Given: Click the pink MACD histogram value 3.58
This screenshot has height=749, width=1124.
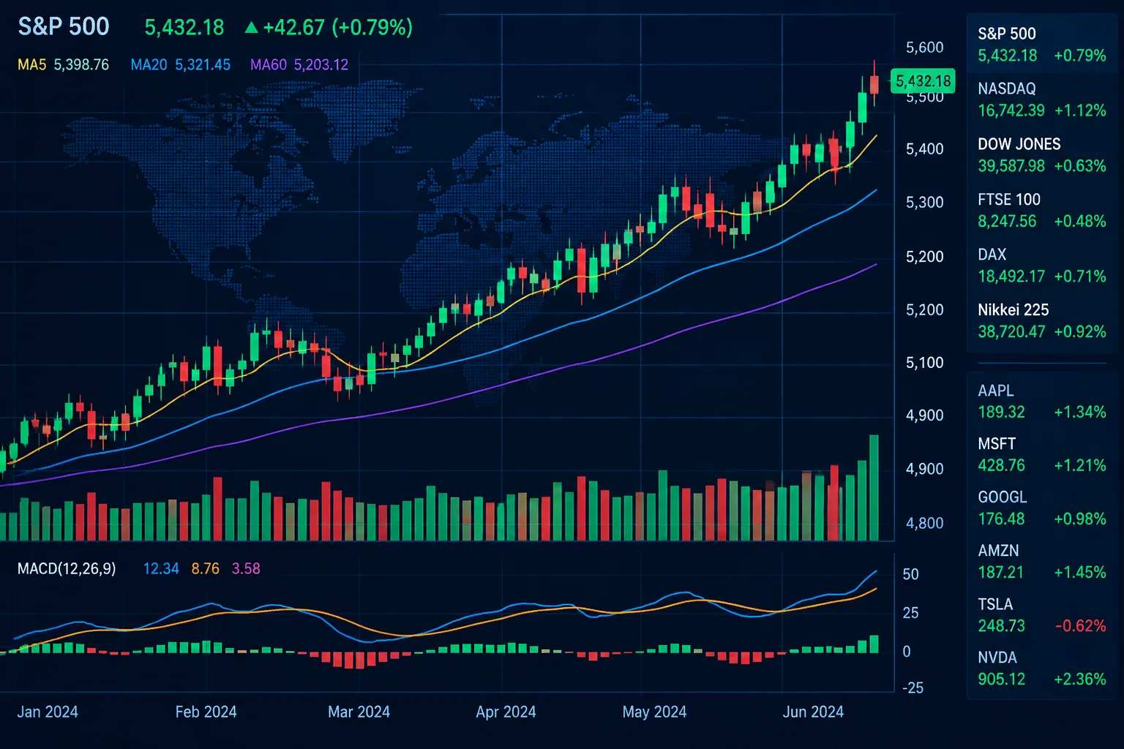Looking at the screenshot, I should pos(246,569).
